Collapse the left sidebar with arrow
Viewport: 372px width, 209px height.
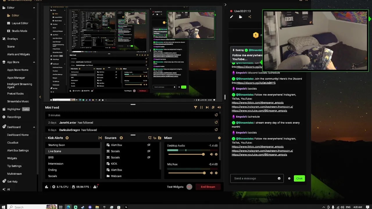click(x=40, y=97)
